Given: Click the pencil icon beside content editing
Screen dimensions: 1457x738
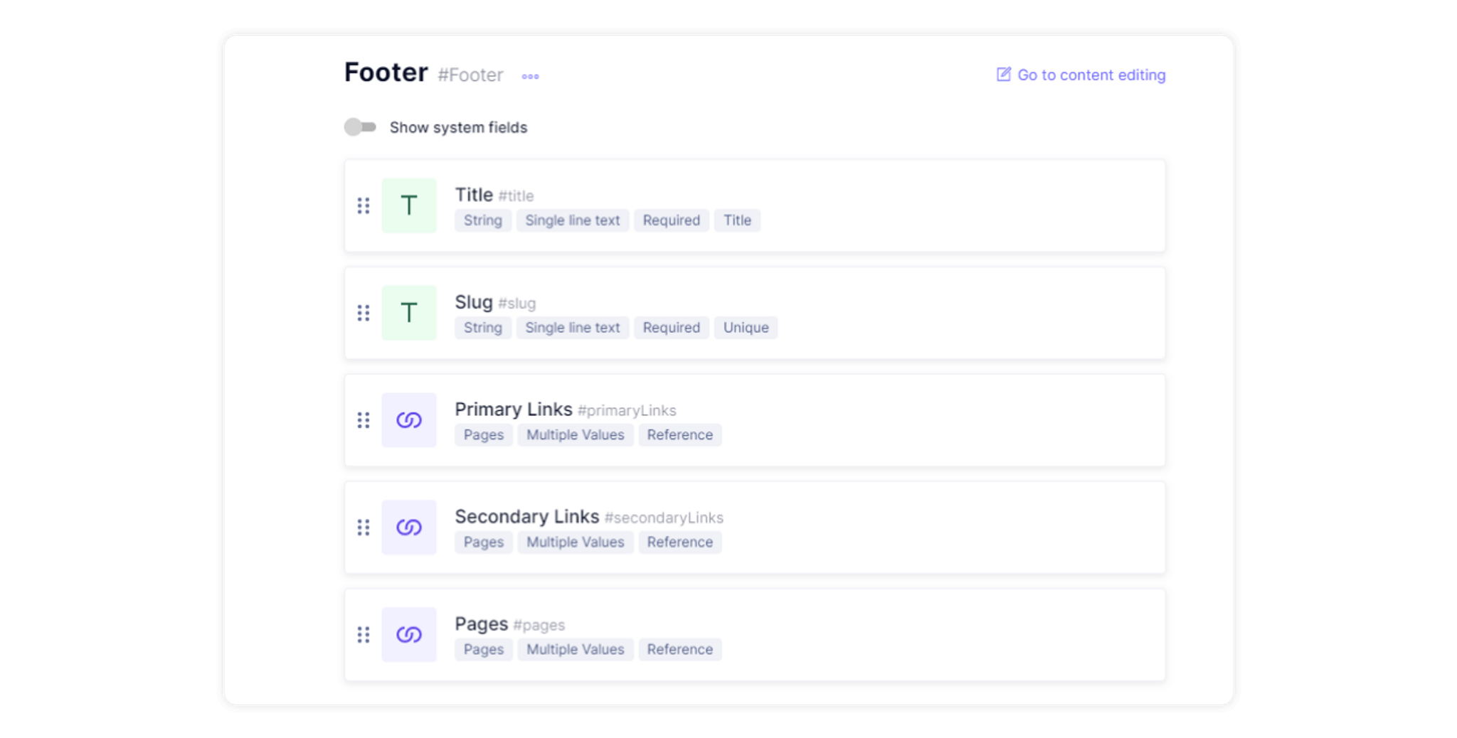Looking at the screenshot, I should [x=1003, y=75].
